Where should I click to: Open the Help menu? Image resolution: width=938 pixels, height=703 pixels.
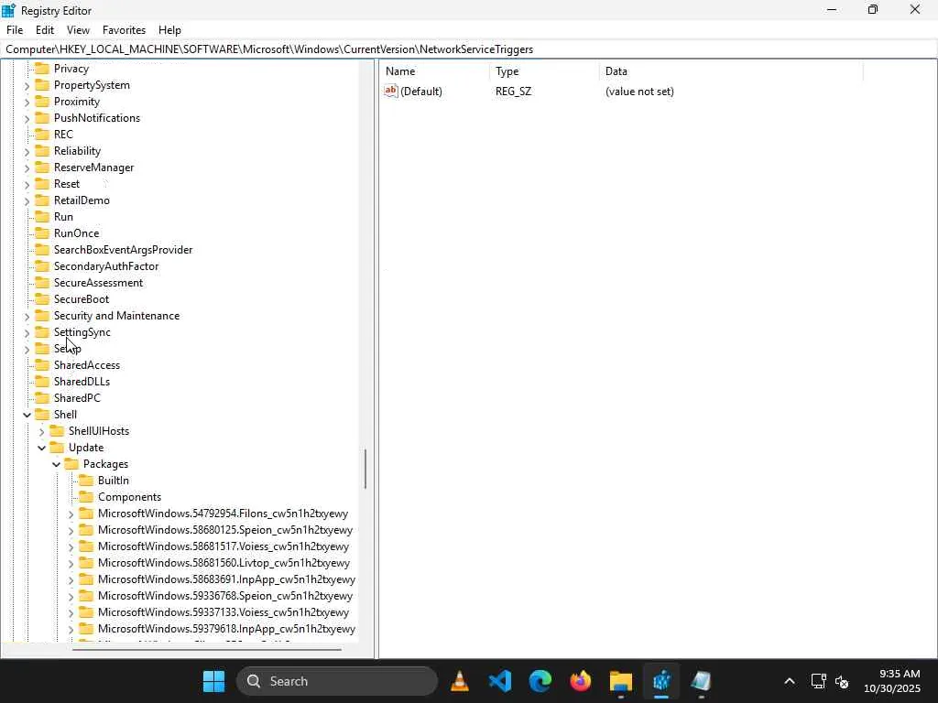click(169, 30)
